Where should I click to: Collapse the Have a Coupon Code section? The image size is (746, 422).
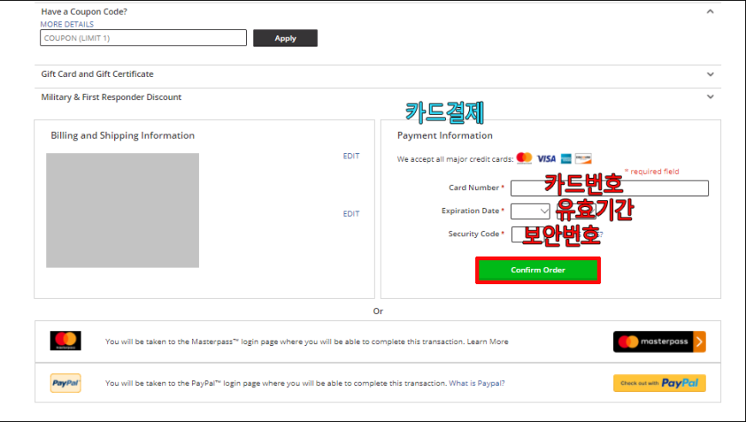pyautogui.click(x=710, y=11)
